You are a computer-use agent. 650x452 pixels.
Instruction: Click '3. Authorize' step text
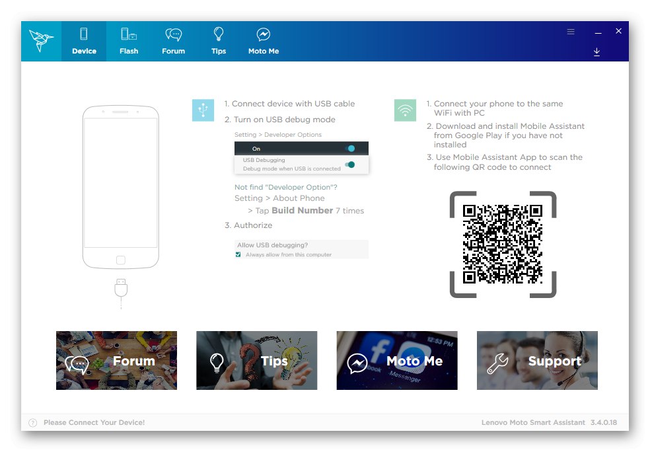pos(248,225)
